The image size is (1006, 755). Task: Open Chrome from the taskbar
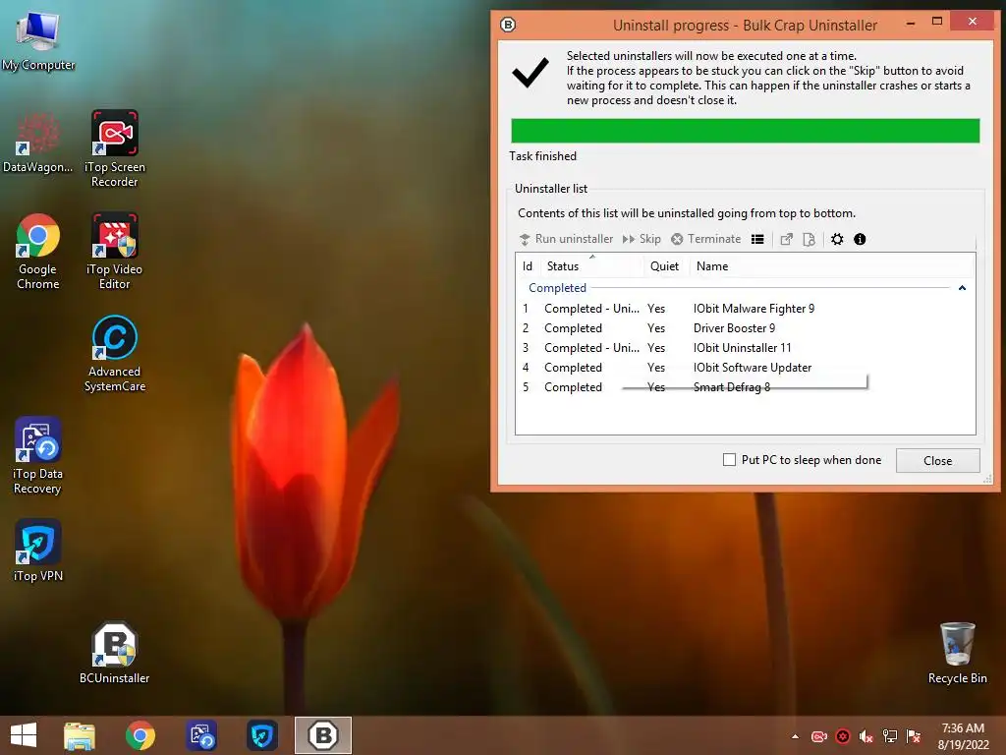pyautogui.click(x=140, y=735)
